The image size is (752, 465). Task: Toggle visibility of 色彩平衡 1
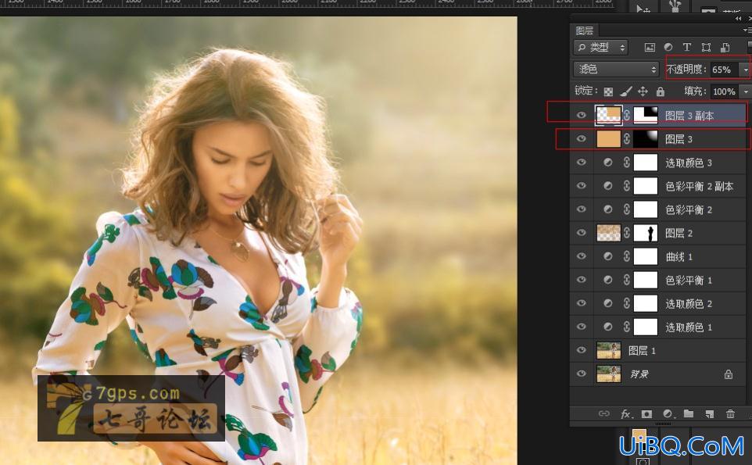pos(582,280)
